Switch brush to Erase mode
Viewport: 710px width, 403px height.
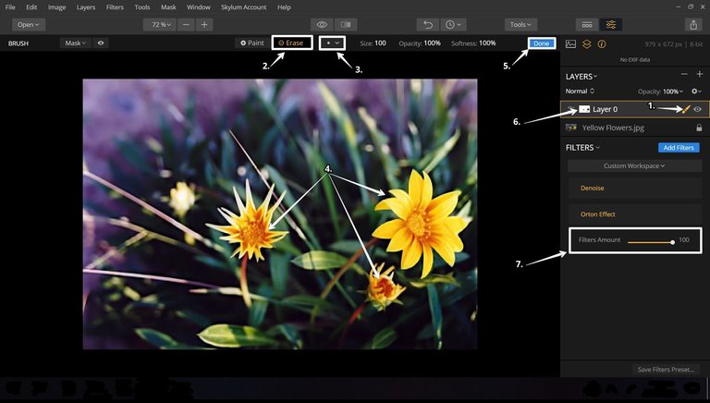click(x=291, y=43)
